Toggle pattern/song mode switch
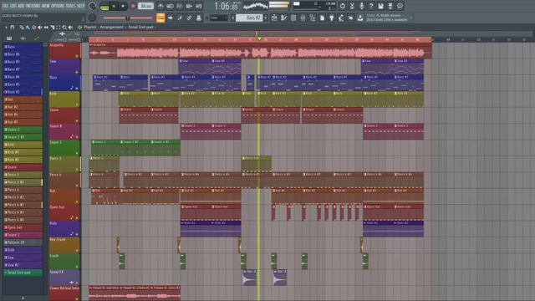 pos(104,6)
